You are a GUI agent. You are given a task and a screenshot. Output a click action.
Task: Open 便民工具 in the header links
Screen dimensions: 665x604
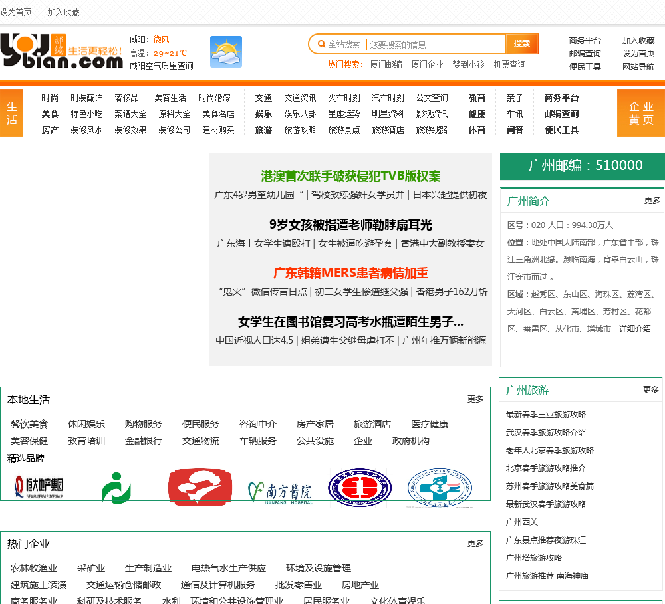(585, 66)
